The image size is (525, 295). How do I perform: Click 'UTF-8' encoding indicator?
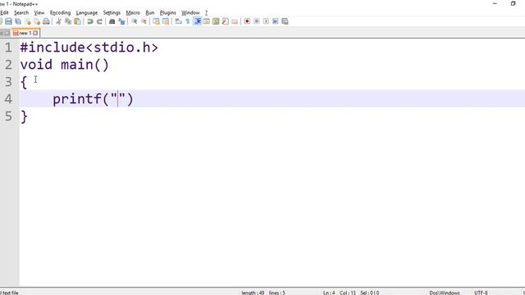(482, 293)
